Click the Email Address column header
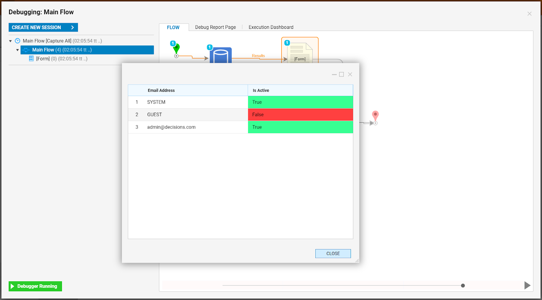The width and height of the screenshot is (542, 300). pos(188,90)
